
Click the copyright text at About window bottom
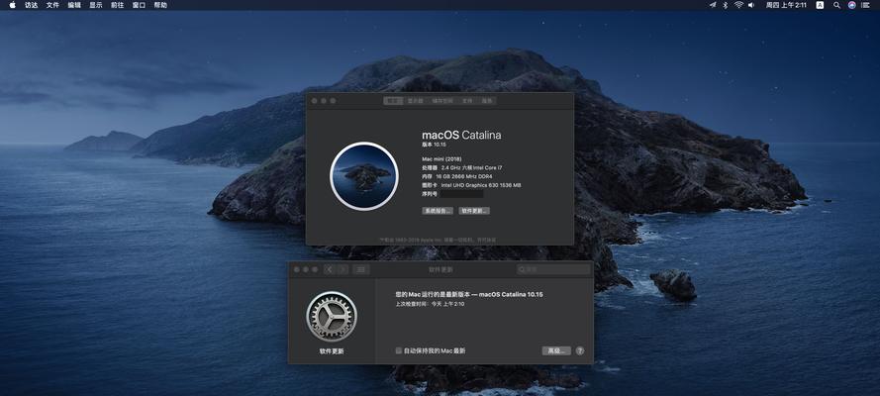coord(438,240)
